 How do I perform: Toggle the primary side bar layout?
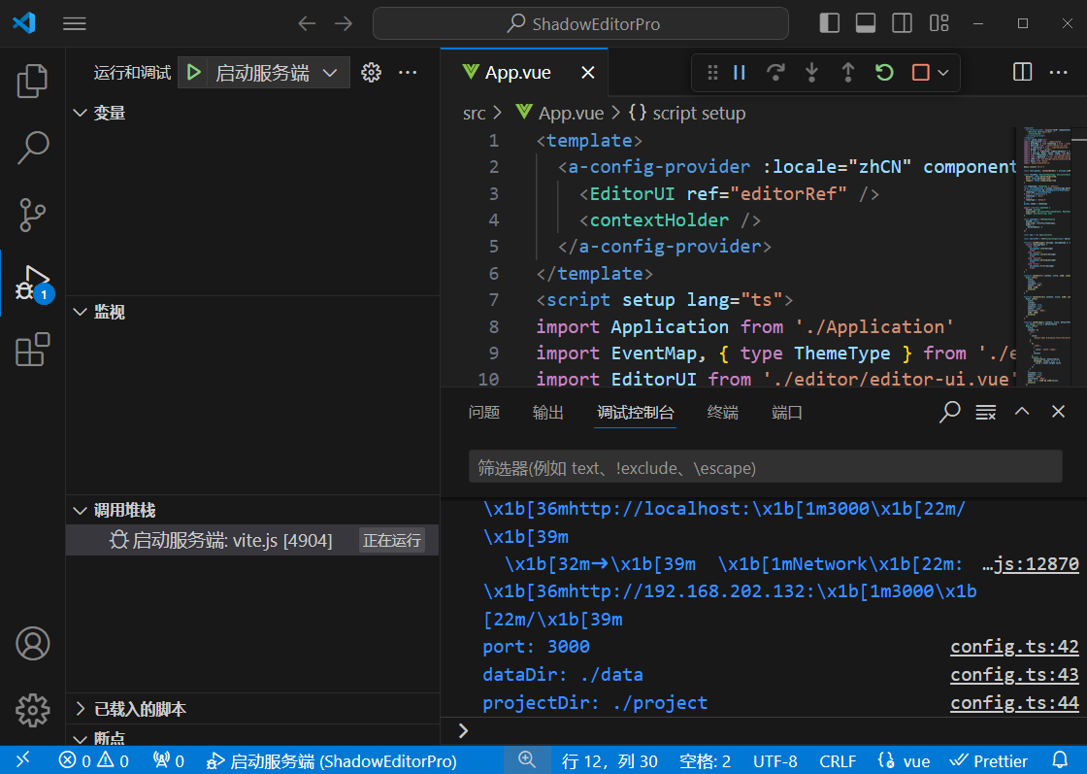point(830,23)
